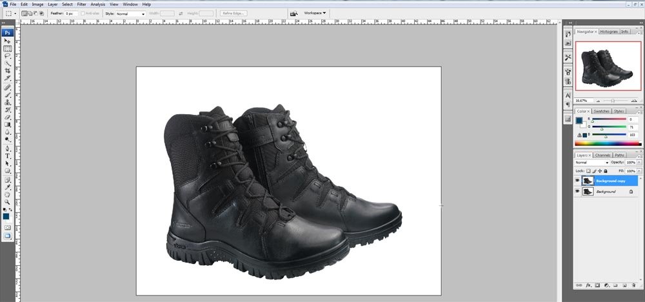Create a new layer in Layers panel
645x302 pixels.
(x=624, y=285)
